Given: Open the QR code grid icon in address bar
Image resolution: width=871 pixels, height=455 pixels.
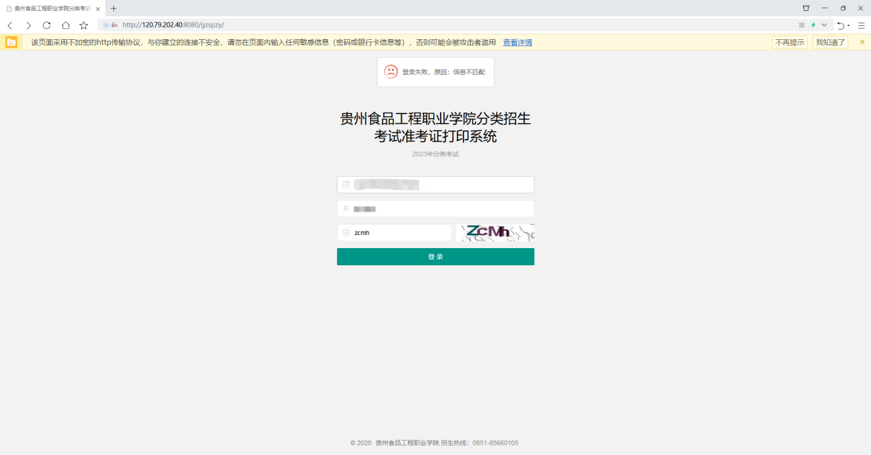Looking at the screenshot, I should [x=802, y=25].
